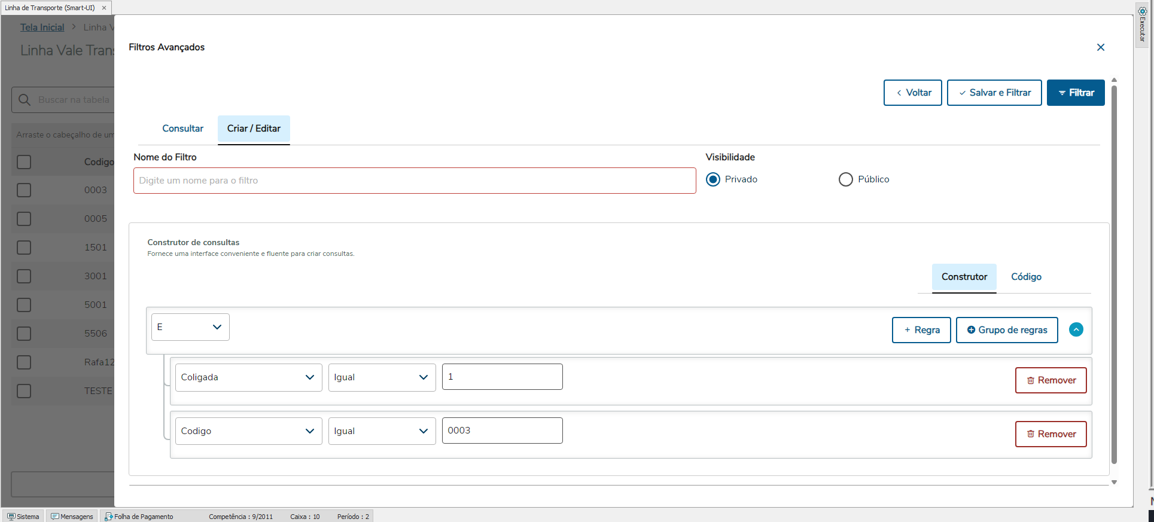Open the Coligada field dropdown
This screenshot has width=1154, height=522.
point(248,377)
